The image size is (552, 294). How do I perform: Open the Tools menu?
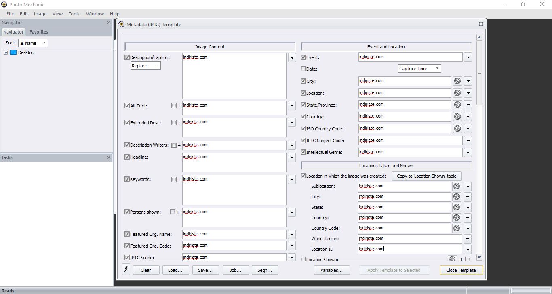pos(74,14)
